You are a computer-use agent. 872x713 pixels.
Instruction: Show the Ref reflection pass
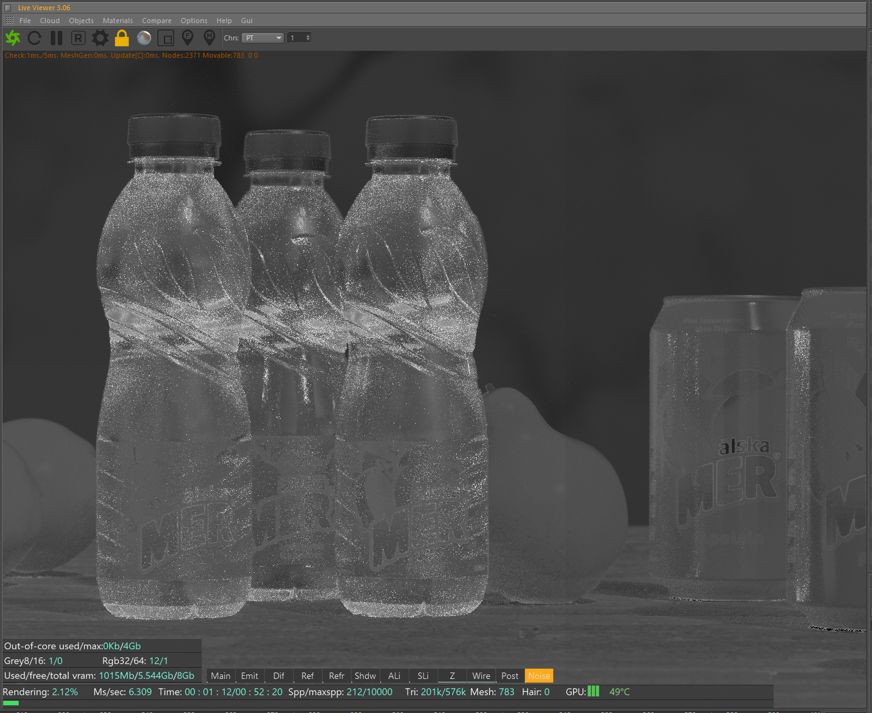coord(307,676)
